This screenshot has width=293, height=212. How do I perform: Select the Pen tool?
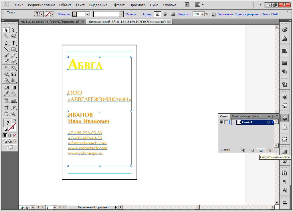(x=6, y=43)
